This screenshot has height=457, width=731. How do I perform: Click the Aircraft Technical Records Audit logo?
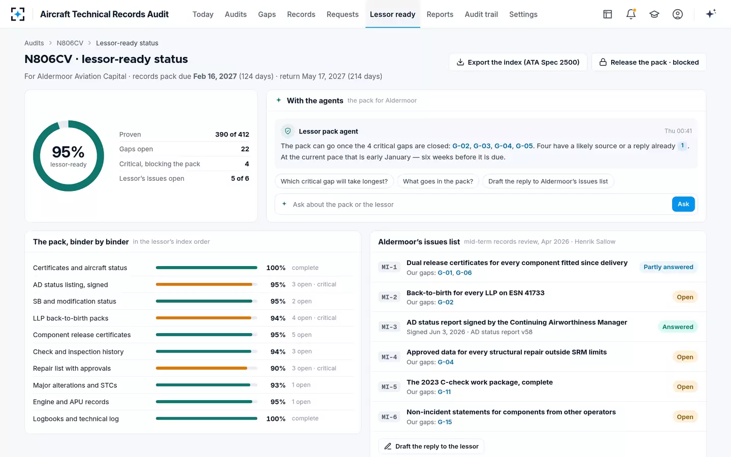tap(18, 14)
